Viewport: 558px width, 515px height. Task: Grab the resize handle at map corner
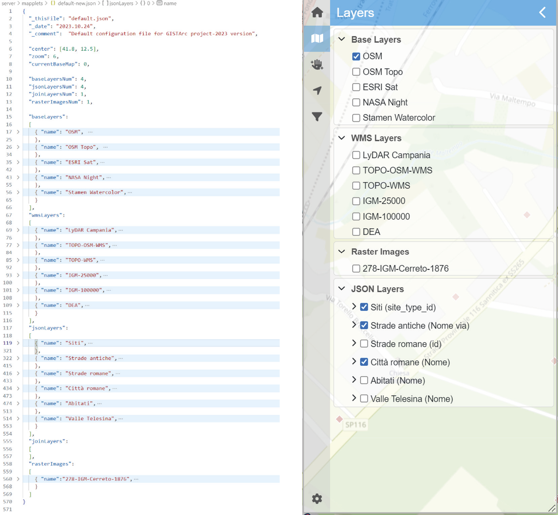click(x=552, y=508)
